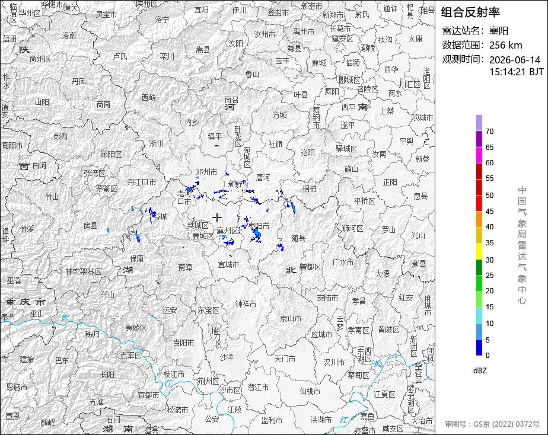
Task: Click the black cross radar station marker
Action: coord(217,218)
